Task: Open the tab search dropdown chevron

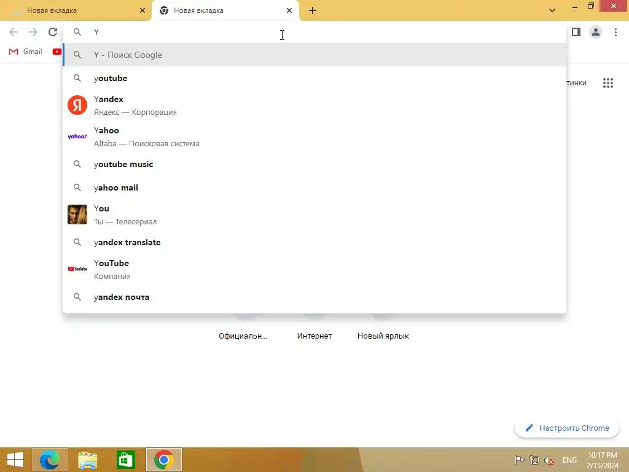Action: click(x=552, y=10)
